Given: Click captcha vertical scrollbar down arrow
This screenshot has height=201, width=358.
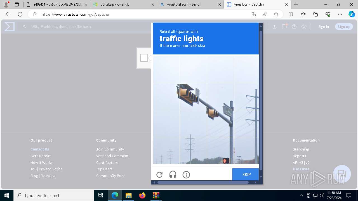Looking at the screenshot, I should coord(261,177).
